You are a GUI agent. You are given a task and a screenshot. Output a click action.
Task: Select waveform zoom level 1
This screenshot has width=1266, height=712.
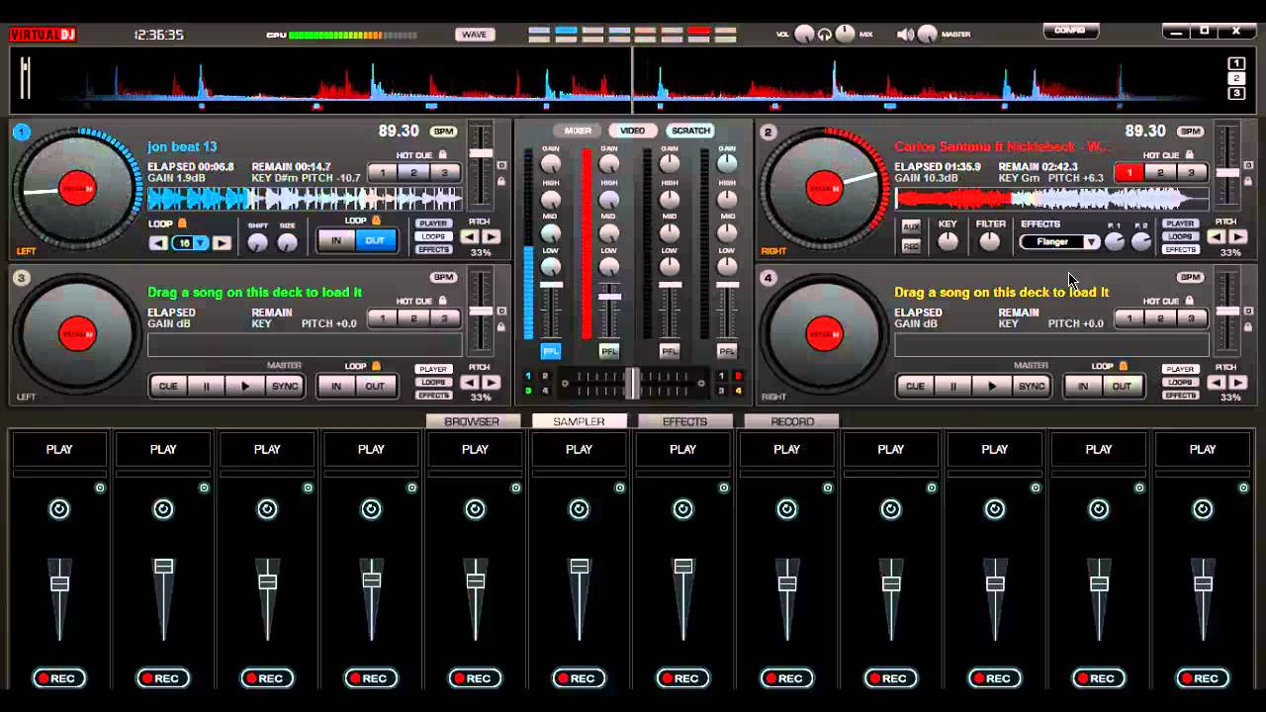1236,63
